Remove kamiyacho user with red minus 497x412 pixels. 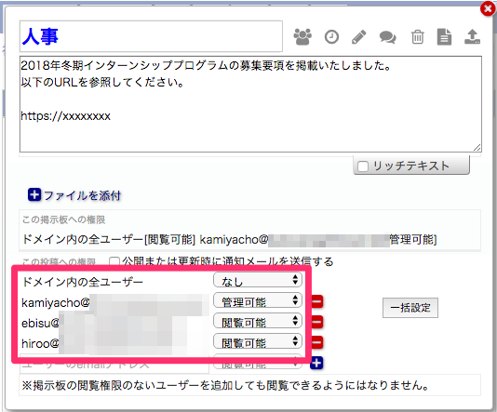point(317,301)
